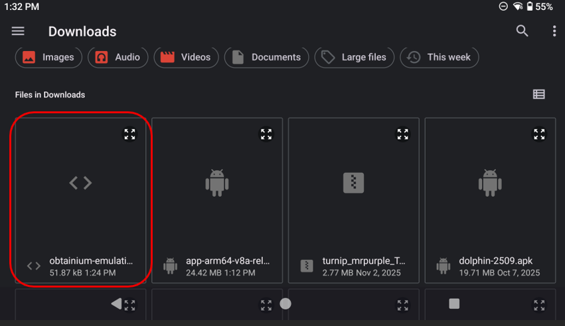Click the small Android icon beside app-arm64-v8a-rel
Screen dimensions: 565x326
[x=170, y=266]
